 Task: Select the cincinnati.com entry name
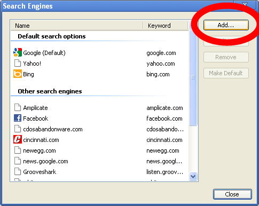pyautogui.click(x=41, y=140)
